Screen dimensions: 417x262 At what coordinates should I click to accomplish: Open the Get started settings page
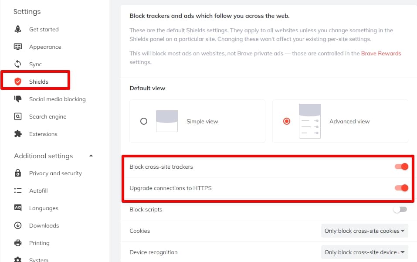tap(44, 29)
